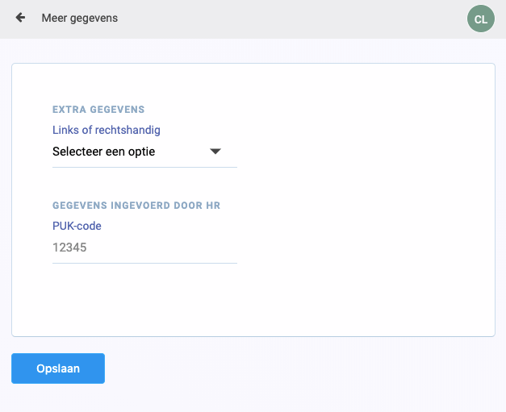Return to the previous page via back arrow
The width and height of the screenshot is (506, 412).
(20, 18)
